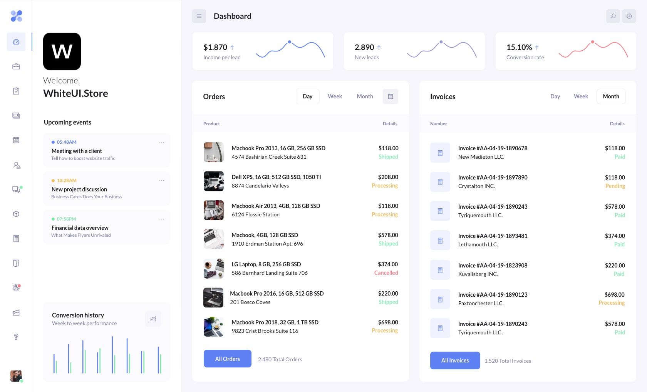This screenshot has height=392, width=647.
Task: Open the chart analytics sidebar icon
Action: coord(16,312)
